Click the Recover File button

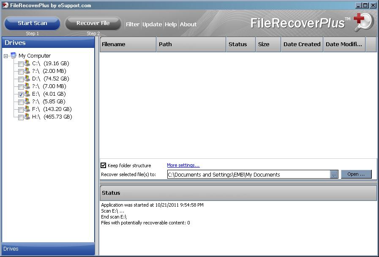tap(93, 23)
